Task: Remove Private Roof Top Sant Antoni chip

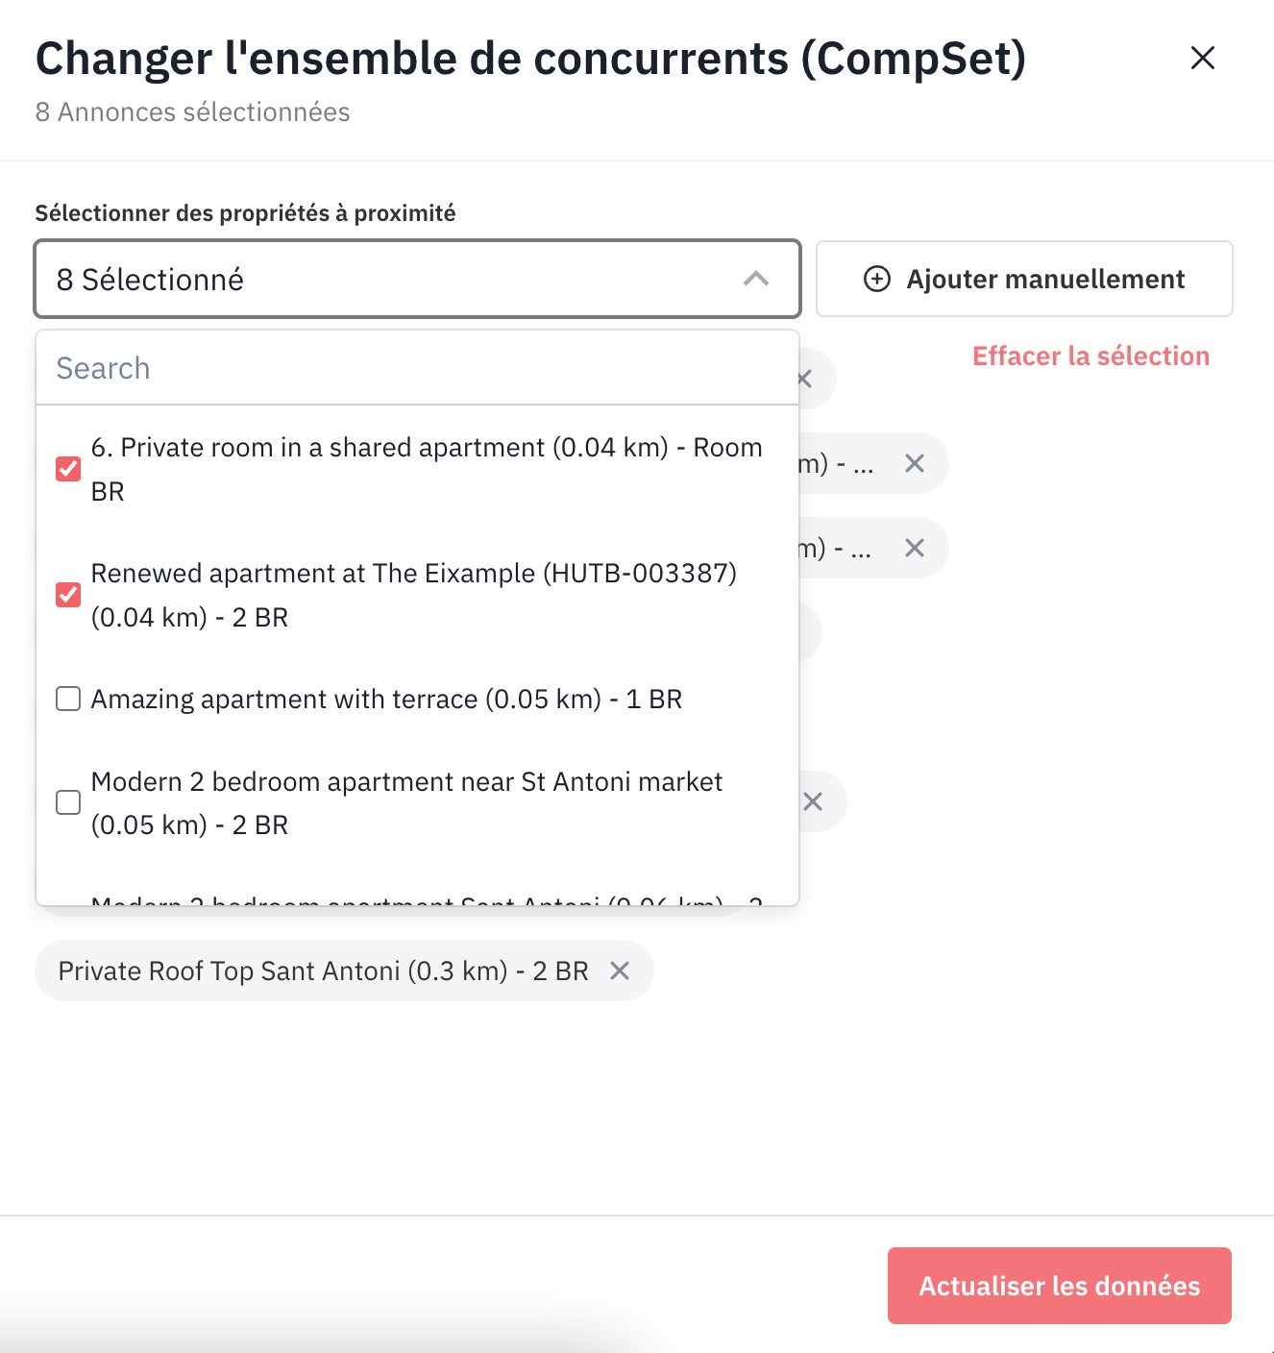Action: (x=620, y=971)
